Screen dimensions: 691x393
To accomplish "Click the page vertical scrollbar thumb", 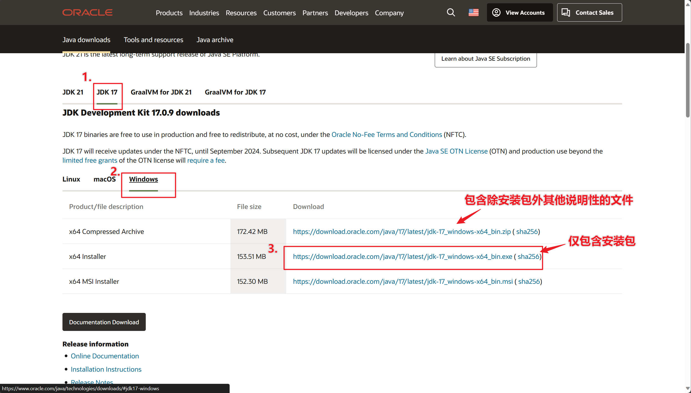I will [x=687, y=80].
